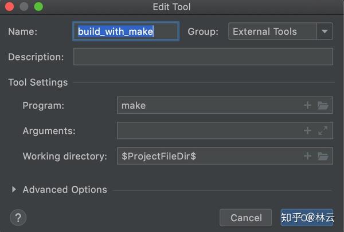This screenshot has width=344, height=232.
Task: Close the Edit Tool dialog with red button
Action: [x=11, y=7]
